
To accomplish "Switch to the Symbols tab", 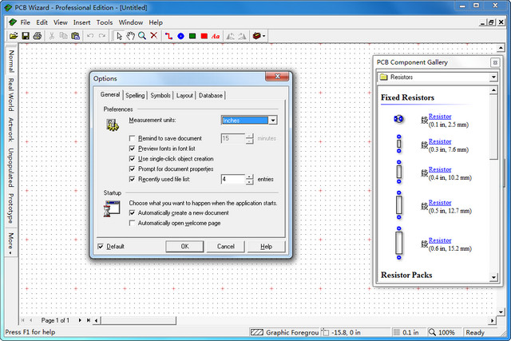I will coord(160,96).
